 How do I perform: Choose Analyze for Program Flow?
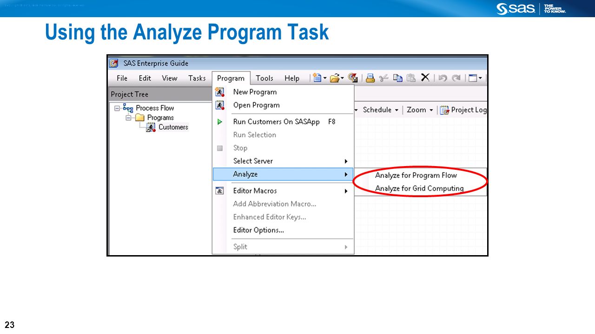pyautogui.click(x=416, y=175)
